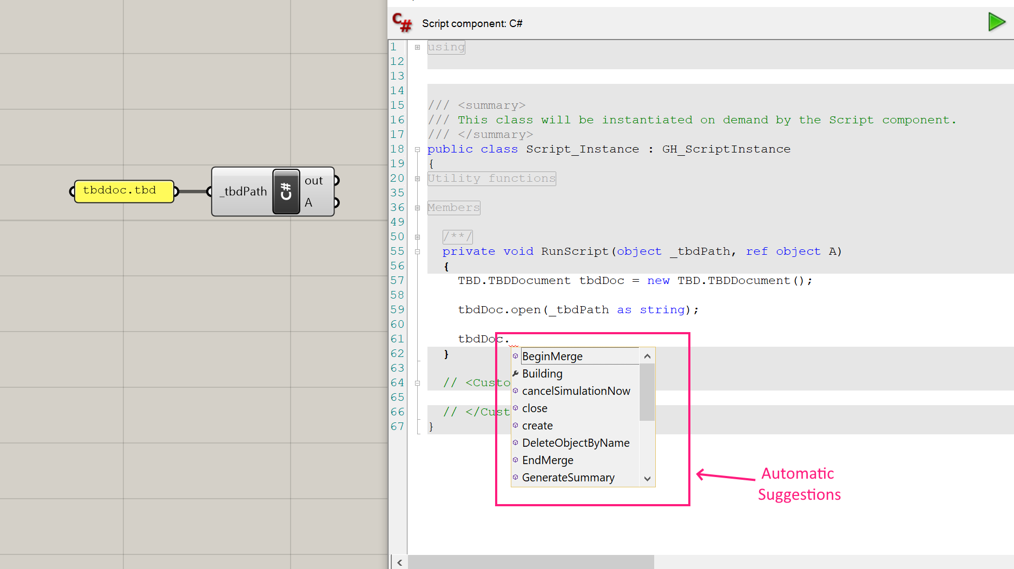Click the member icon beside BeginMerge suggestion
Screen dimensions: 1014x569
coord(515,356)
